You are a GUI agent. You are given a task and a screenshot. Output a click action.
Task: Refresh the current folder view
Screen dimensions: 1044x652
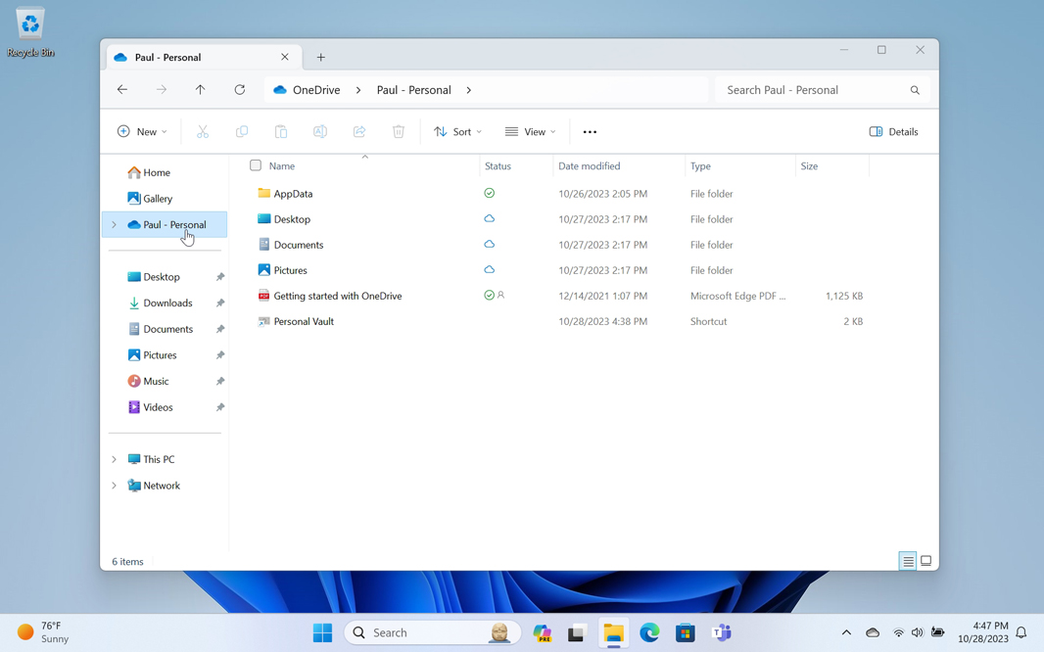240,90
